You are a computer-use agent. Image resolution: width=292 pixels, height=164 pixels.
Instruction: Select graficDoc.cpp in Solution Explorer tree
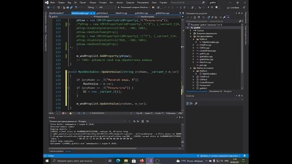pos(206,56)
